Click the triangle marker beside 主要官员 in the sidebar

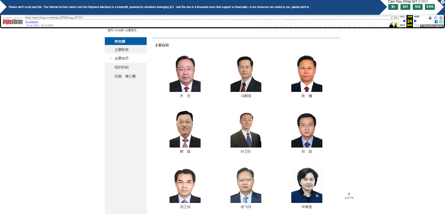click(111, 58)
